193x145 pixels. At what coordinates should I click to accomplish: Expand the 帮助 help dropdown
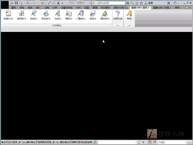tap(129, 25)
